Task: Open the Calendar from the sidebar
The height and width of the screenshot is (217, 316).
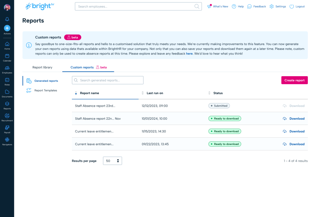Action: pyautogui.click(x=7, y=57)
